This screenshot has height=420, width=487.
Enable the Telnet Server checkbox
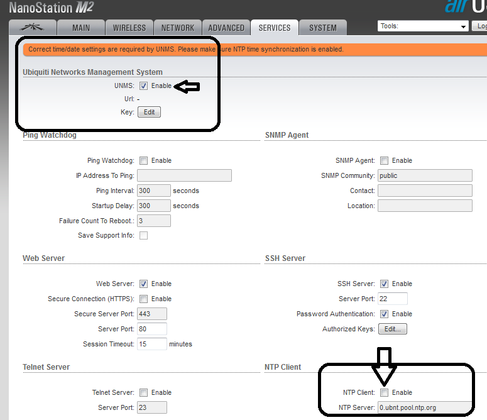click(x=144, y=392)
